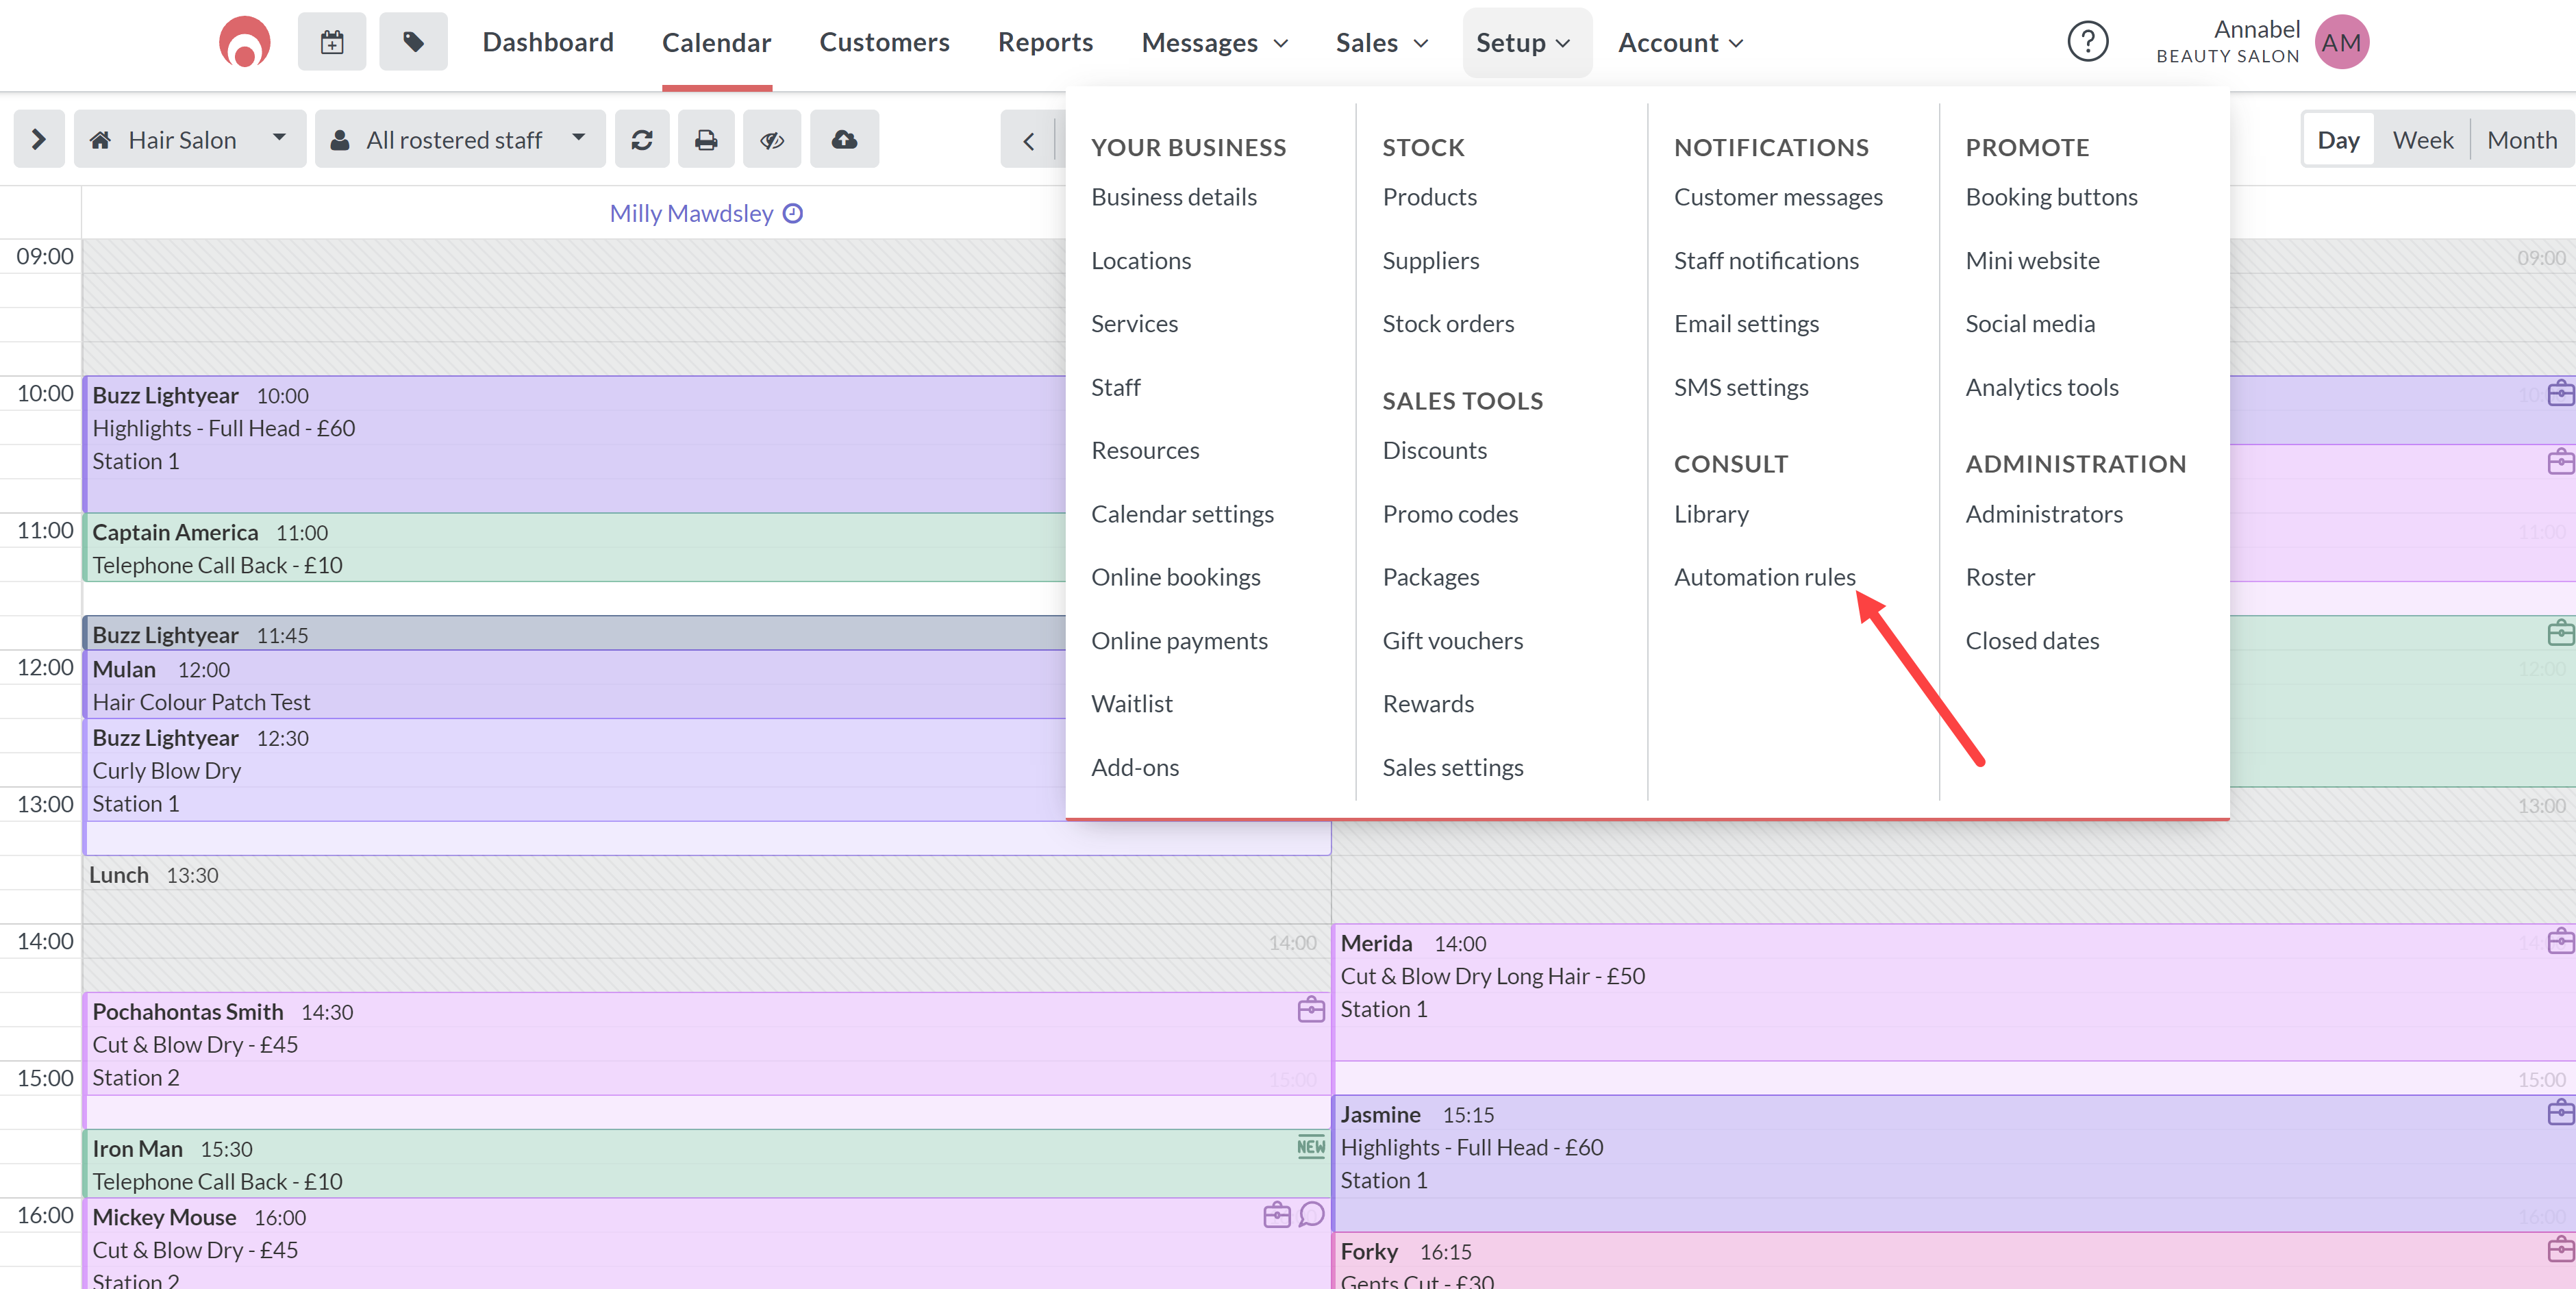The image size is (2576, 1289).
Task: Open Business details in Setup menu
Action: [x=1174, y=197]
